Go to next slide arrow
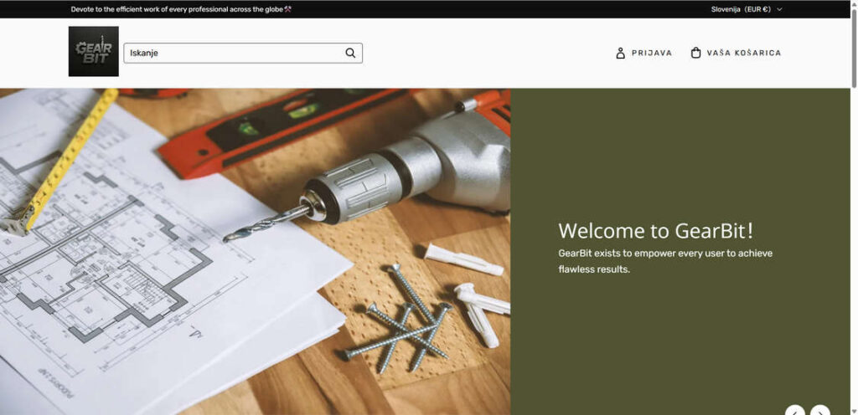 (820, 411)
